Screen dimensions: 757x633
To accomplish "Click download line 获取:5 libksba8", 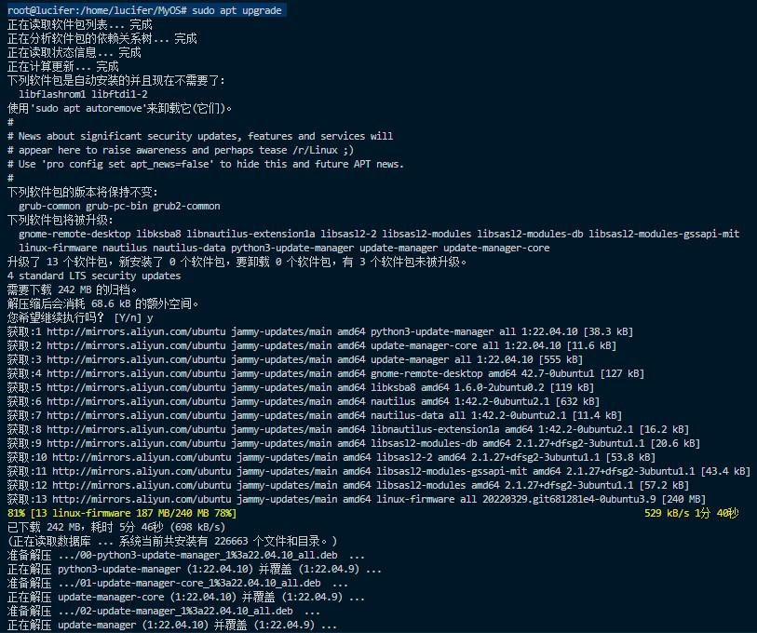I will click(301, 388).
